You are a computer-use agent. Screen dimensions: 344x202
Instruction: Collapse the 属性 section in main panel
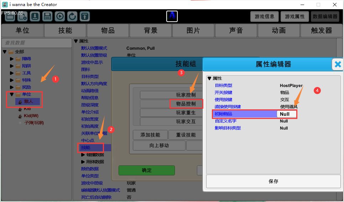[76, 41]
